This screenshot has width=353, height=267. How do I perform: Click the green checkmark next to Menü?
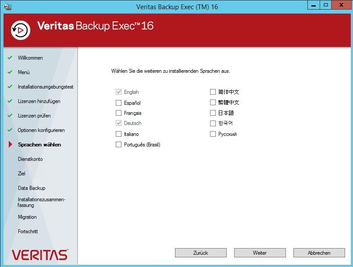pyautogui.click(x=10, y=72)
